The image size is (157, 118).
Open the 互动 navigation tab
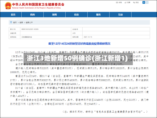(120, 14)
